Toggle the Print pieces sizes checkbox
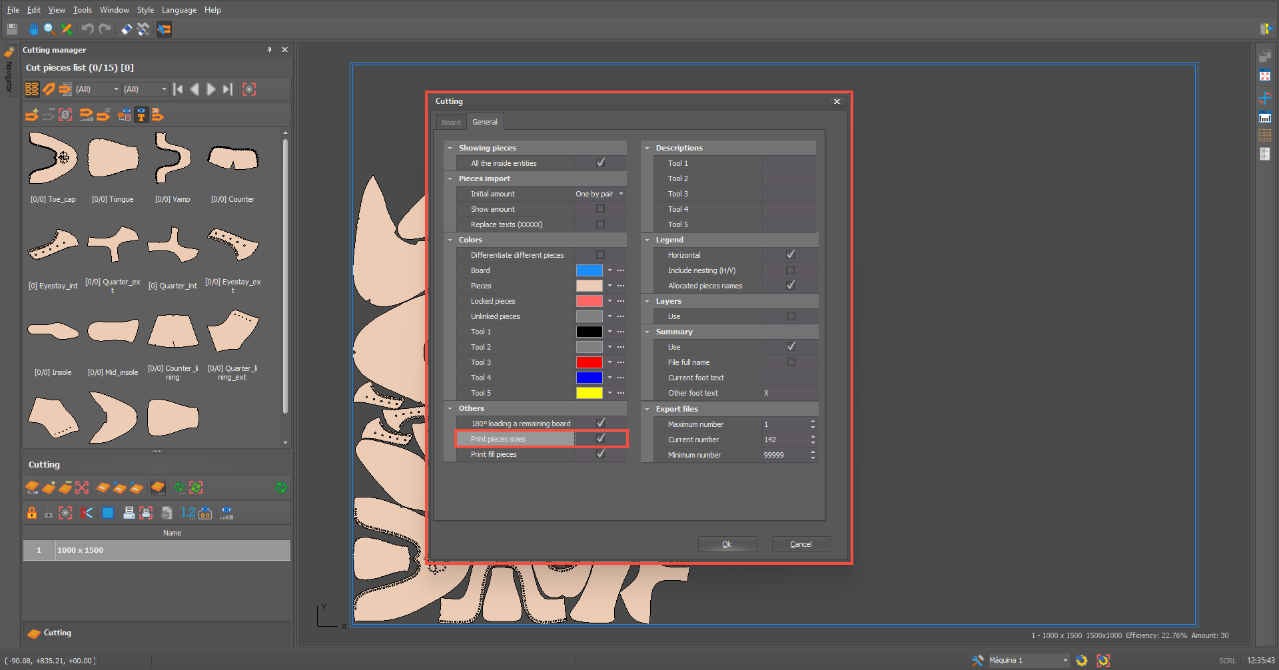The height and width of the screenshot is (670, 1279). tap(600, 439)
